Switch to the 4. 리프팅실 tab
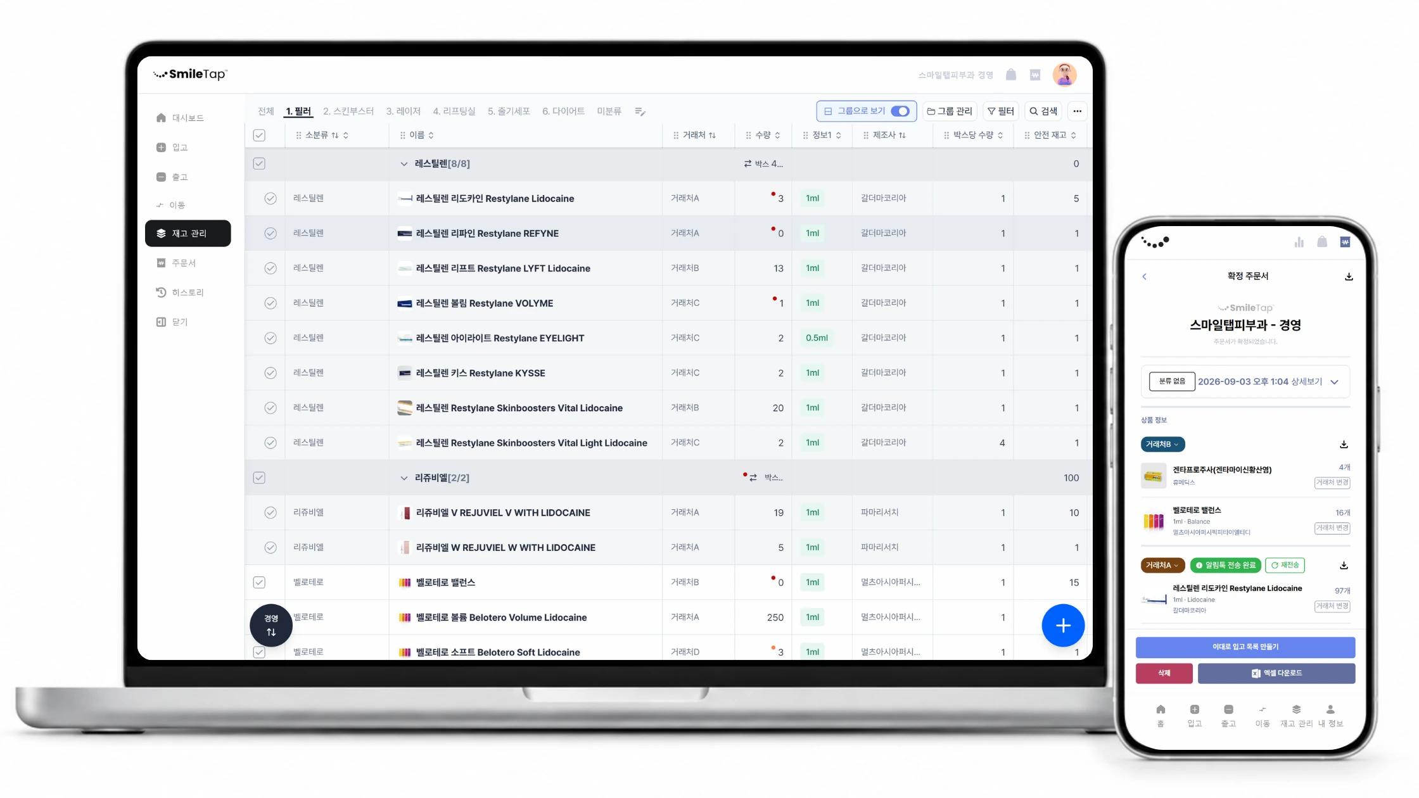 click(454, 111)
